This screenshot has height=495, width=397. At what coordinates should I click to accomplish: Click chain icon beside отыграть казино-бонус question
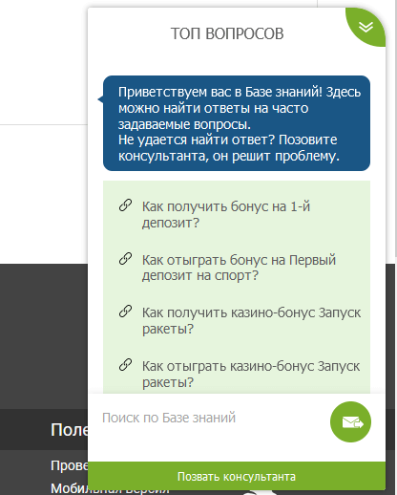coord(125,365)
